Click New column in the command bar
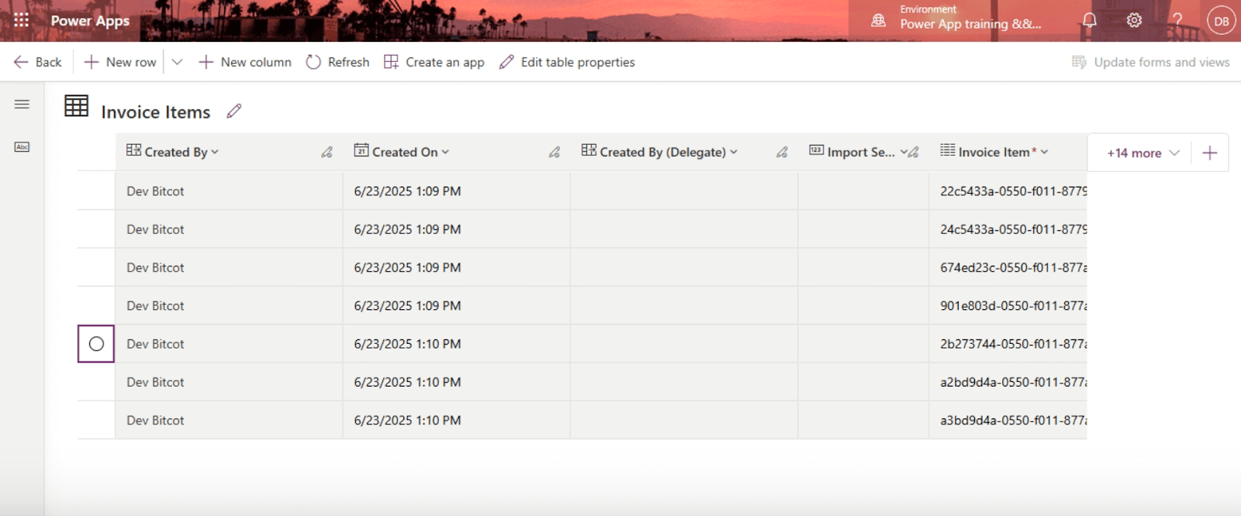This screenshot has width=1241, height=516. point(245,62)
